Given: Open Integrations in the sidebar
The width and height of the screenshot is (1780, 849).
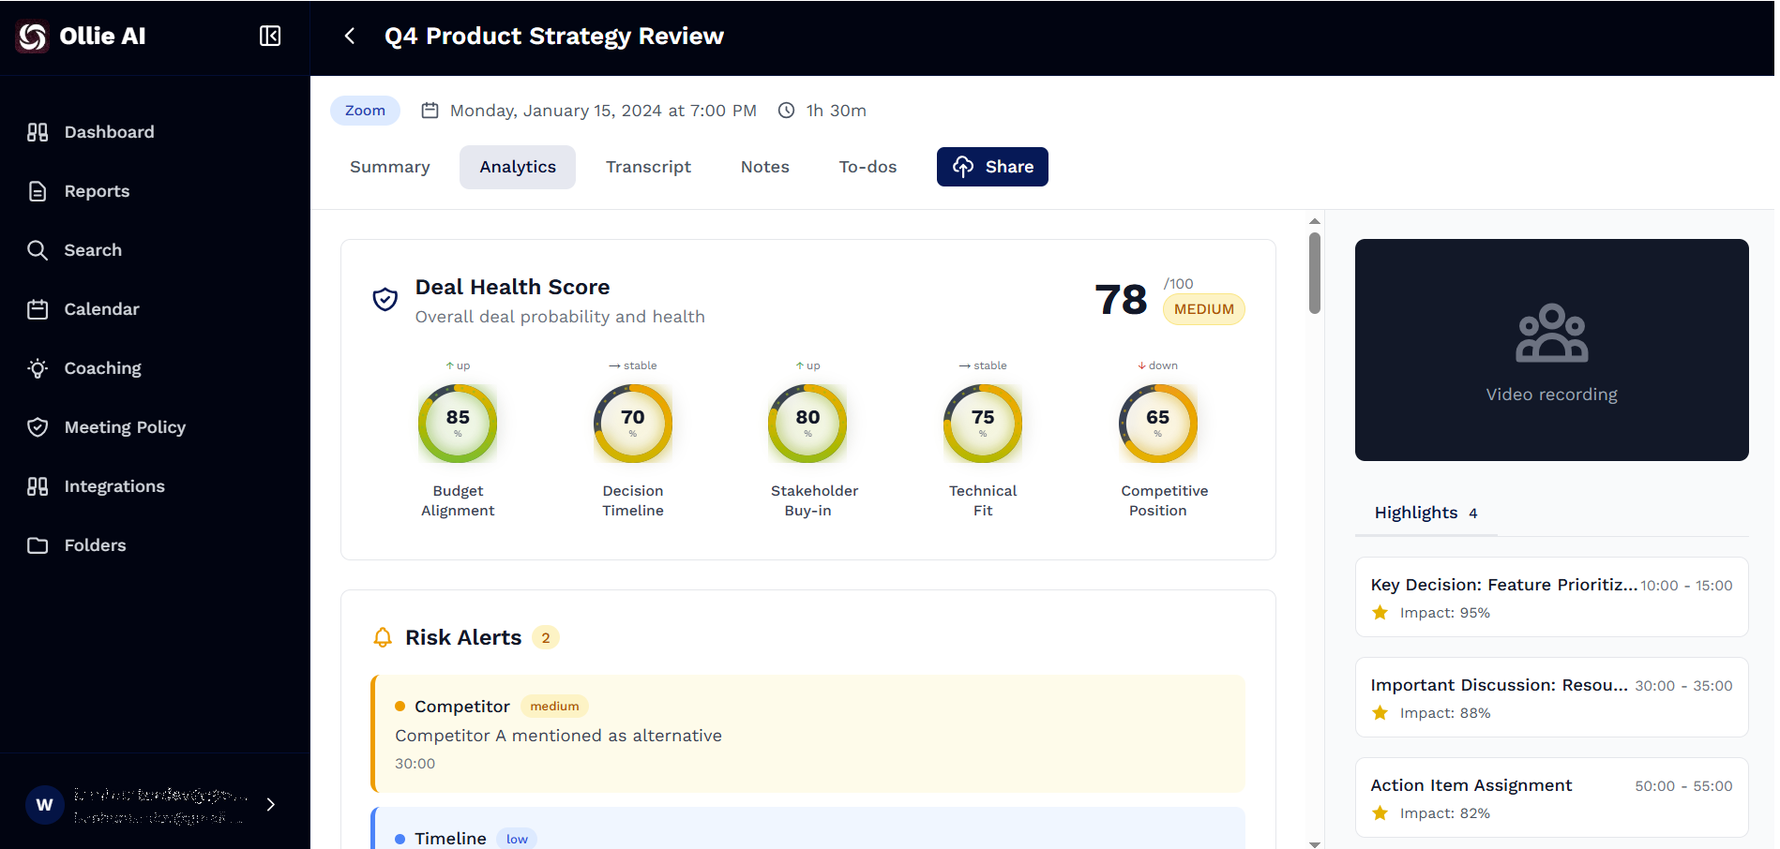Looking at the screenshot, I should [113, 486].
